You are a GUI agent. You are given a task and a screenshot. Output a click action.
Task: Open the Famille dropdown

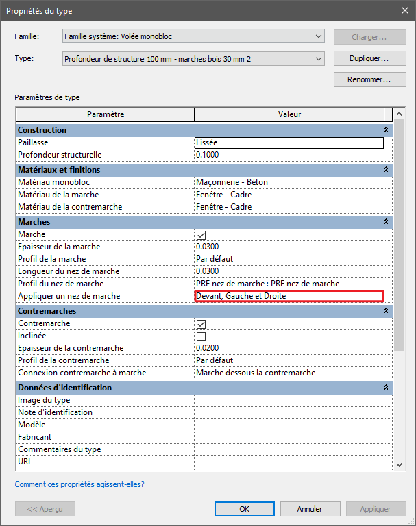193,36
